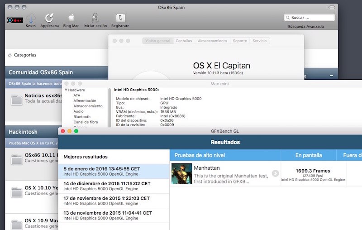Click inside the Buscar search field
Screen dimensions: 362x230
click(x=310, y=18)
